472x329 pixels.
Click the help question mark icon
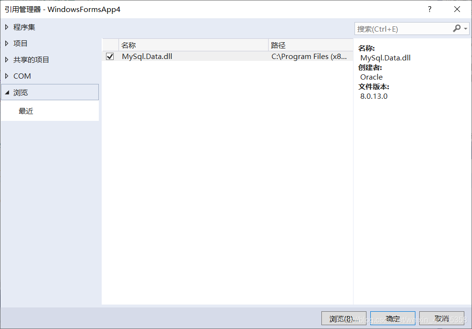tap(429, 9)
